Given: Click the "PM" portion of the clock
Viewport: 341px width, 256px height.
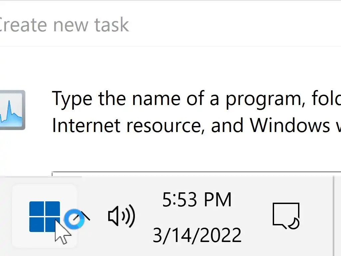Looking at the screenshot, I should (x=217, y=200).
